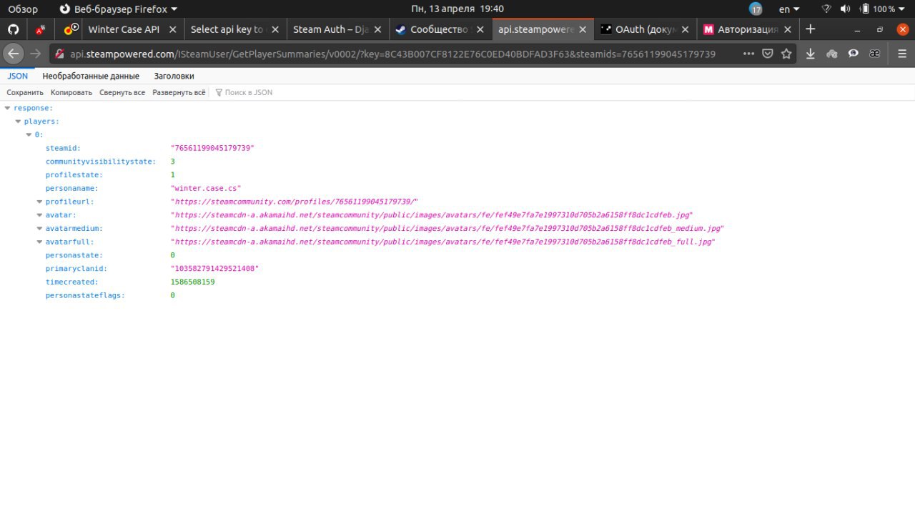Bookmark this page with the star icon

786,54
